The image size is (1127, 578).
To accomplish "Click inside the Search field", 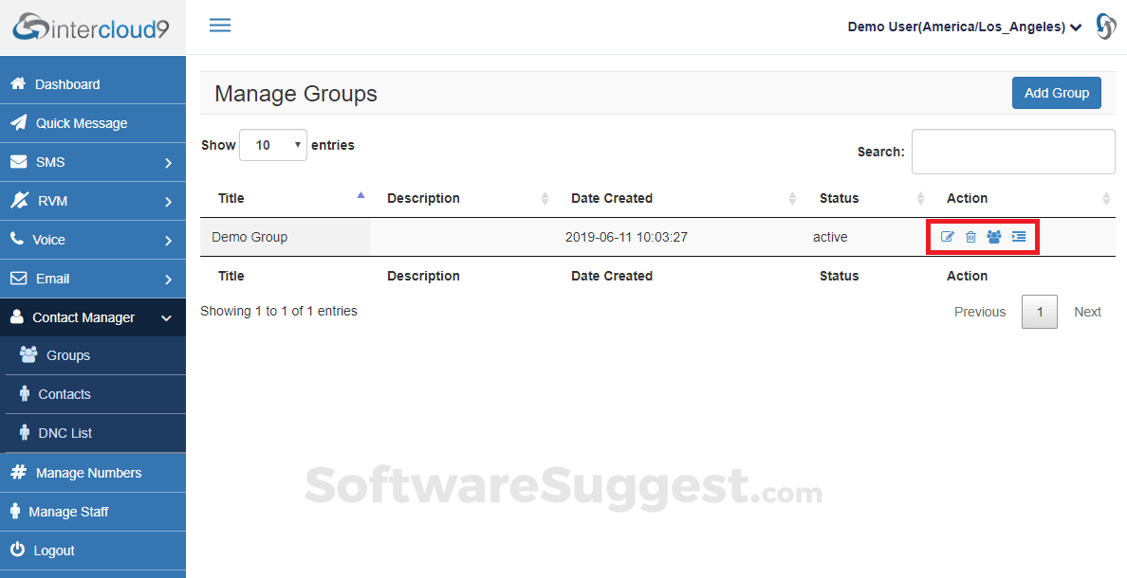I will (x=1012, y=152).
